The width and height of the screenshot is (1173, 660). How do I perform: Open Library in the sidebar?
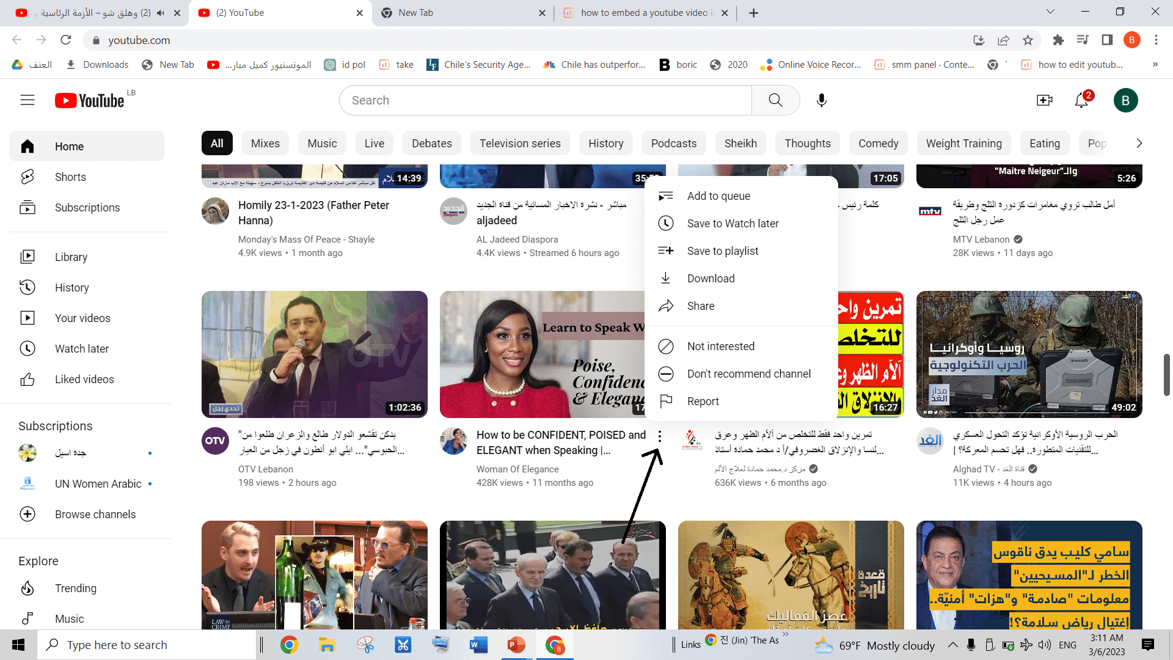pos(87,257)
